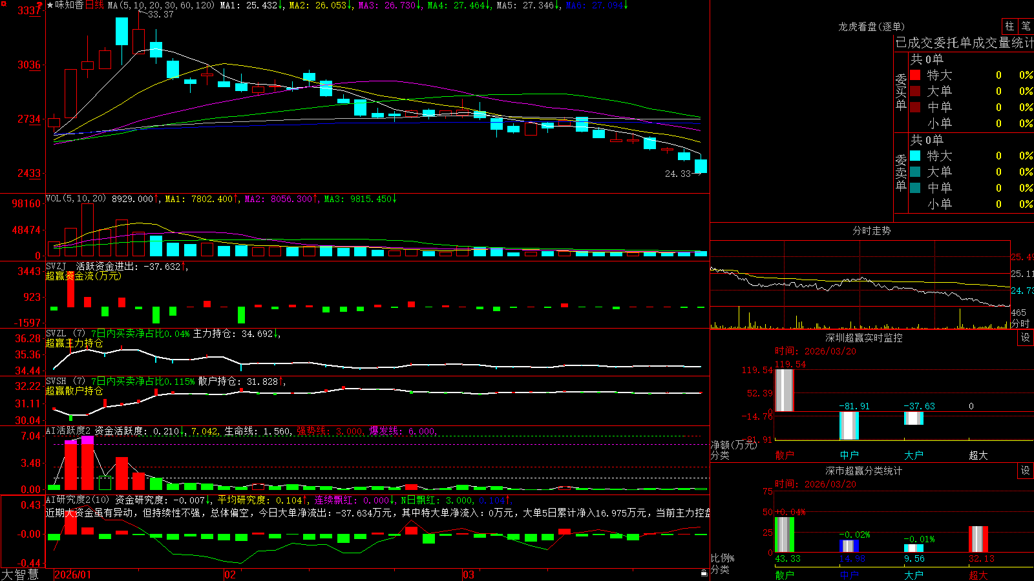Click the 龙虎看盘(逐单) panel title

[871, 26]
